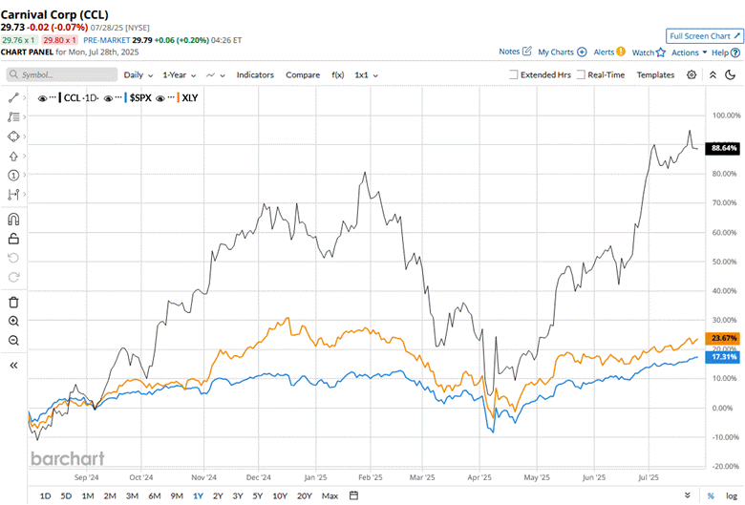Collapse the drawing tools sidebar
The height and width of the screenshot is (505, 745).
(x=13, y=366)
